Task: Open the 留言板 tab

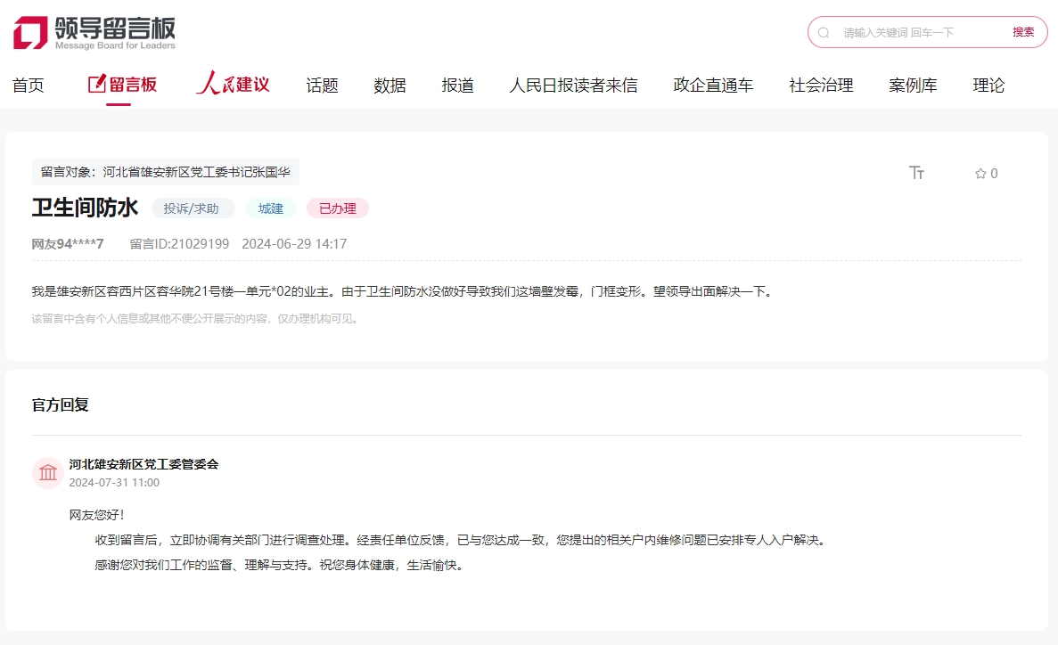Action: click(x=123, y=85)
